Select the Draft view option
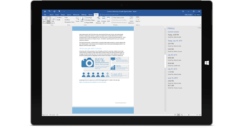The height and width of the screenshot is (128, 245). tap(58, 20)
